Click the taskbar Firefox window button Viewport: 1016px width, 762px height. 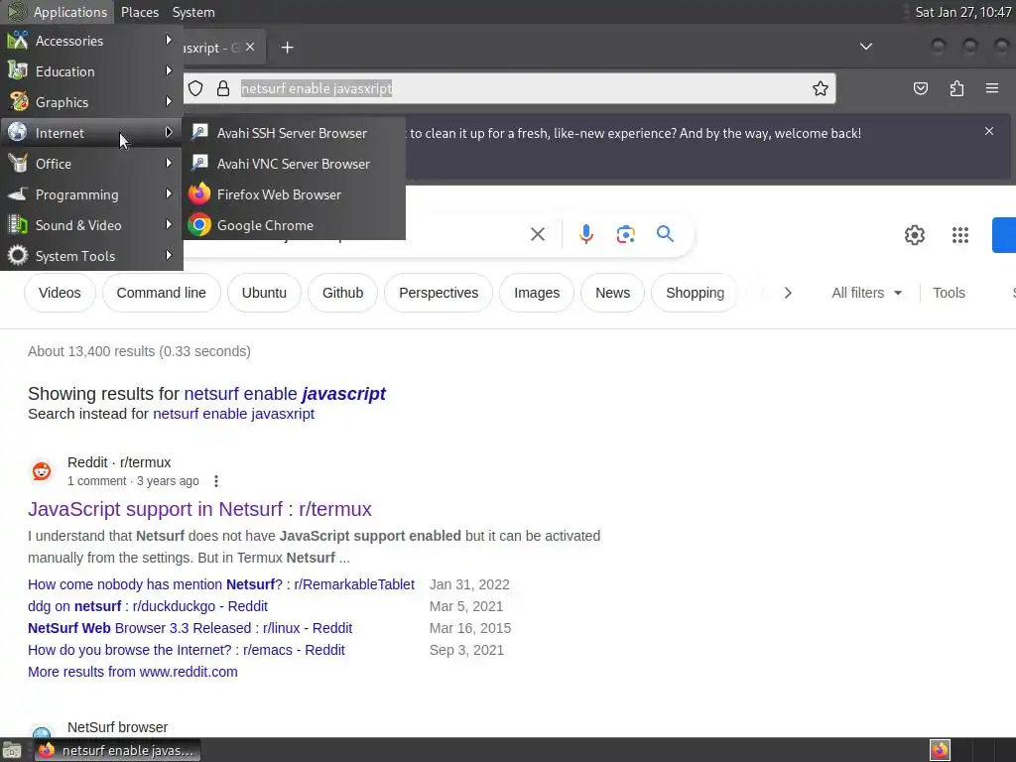tap(117, 750)
